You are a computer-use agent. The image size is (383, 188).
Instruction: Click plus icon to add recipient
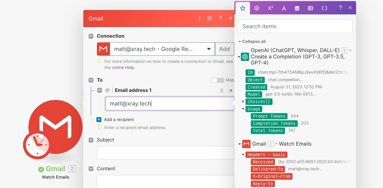[99, 120]
